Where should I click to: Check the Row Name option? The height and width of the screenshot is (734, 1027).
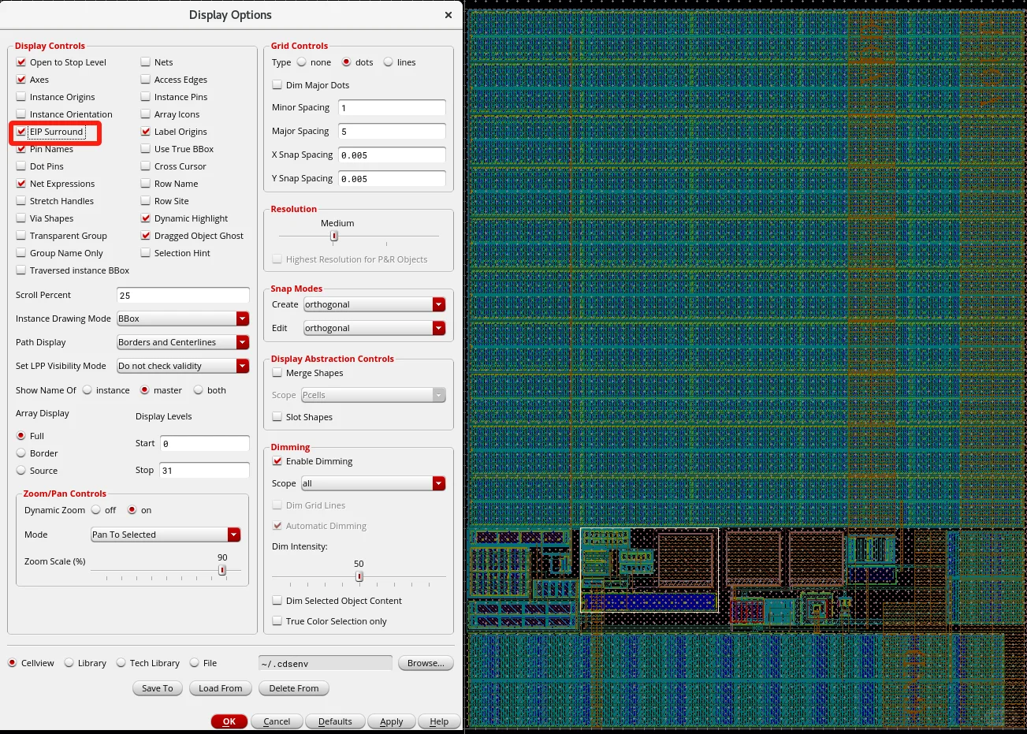click(146, 184)
